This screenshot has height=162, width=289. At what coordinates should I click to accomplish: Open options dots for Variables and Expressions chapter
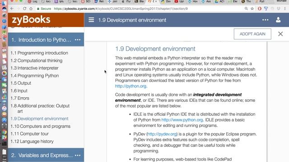point(78,155)
